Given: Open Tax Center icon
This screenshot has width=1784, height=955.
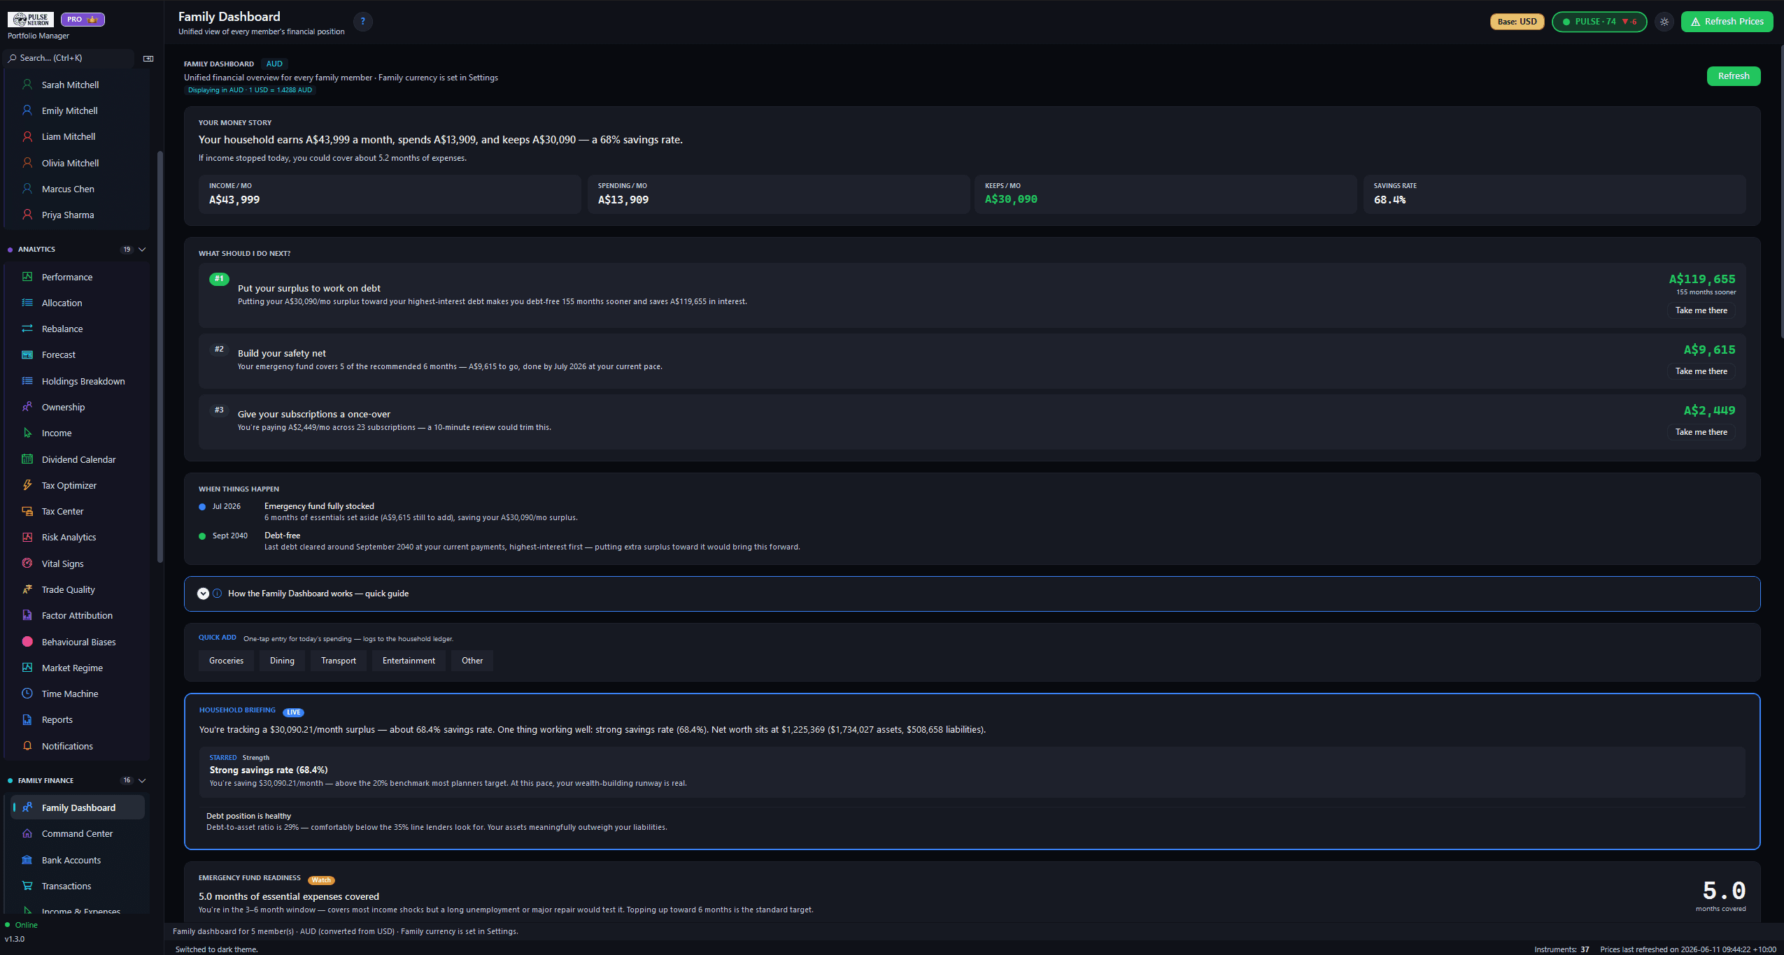Looking at the screenshot, I should pos(27,511).
